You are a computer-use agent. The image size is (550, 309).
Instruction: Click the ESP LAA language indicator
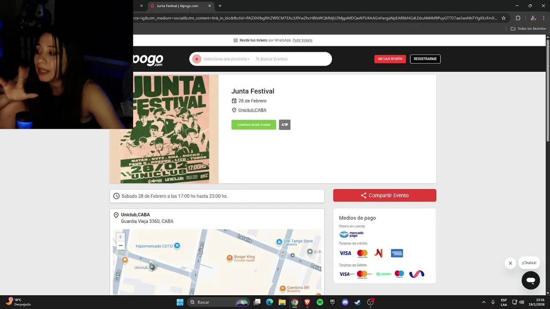coord(504,302)
